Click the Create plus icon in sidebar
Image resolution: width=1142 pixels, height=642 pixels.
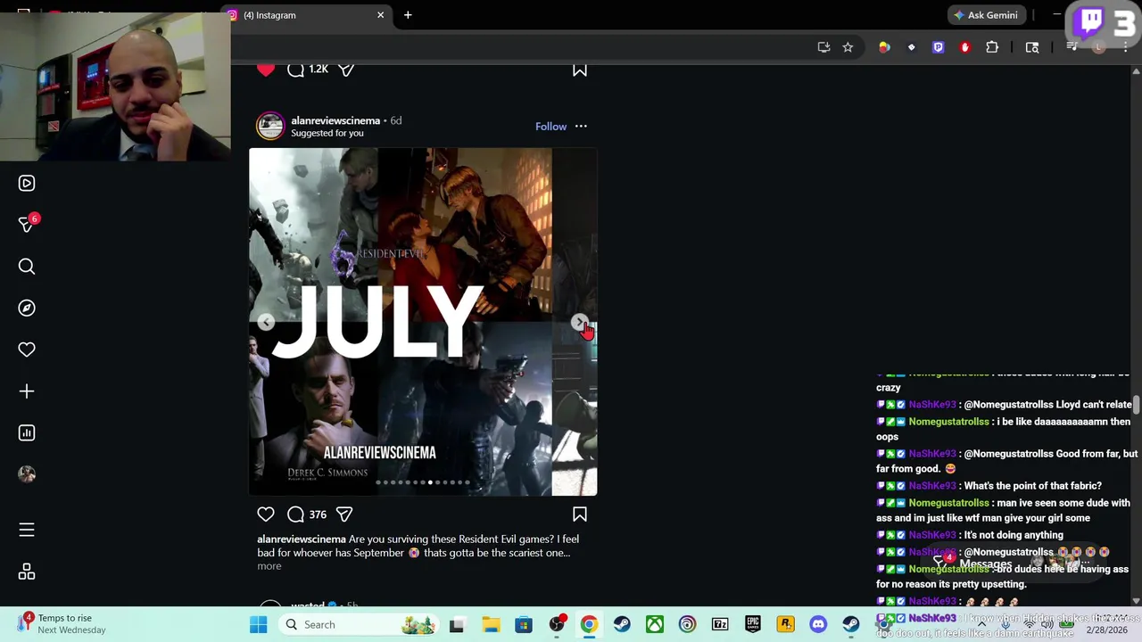[x=27, y=391]
